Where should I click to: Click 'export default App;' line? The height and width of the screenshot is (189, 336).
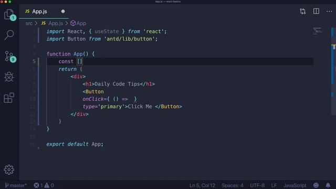(75, 144)
